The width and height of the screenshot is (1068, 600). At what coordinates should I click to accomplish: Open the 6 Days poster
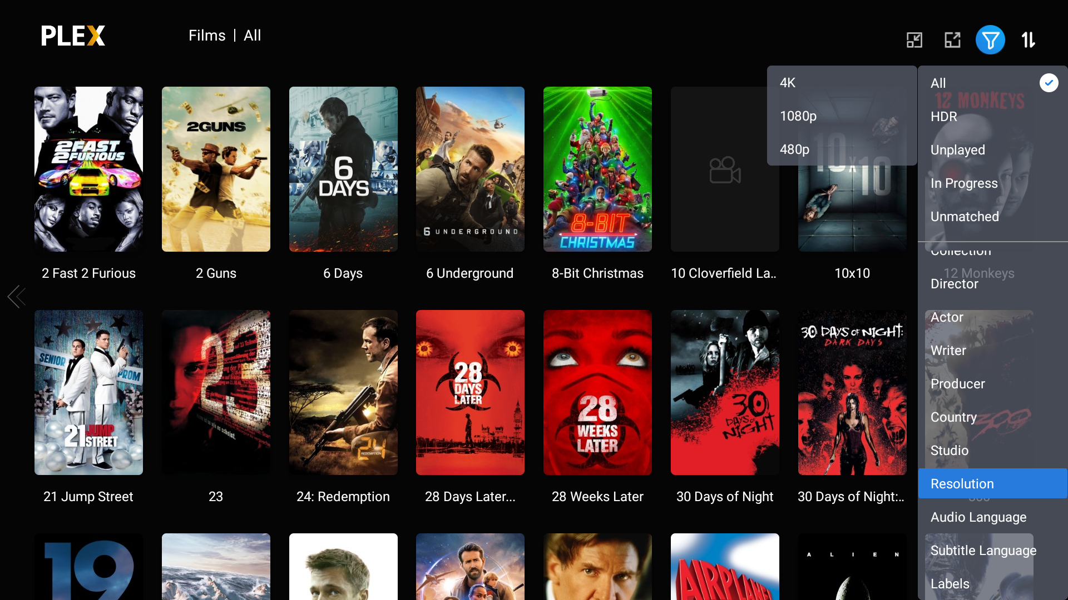pos(343,169)
